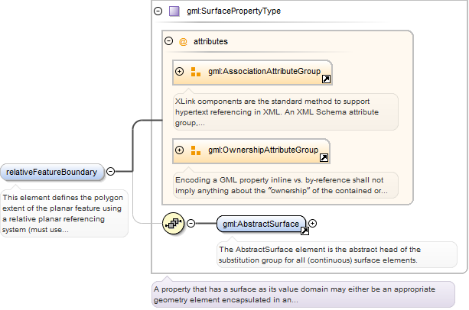This screenshot has width=469, height=310.
Task: Expand the gml:AssociationAttributeGroup node
Action: click(x=180, y=72)
